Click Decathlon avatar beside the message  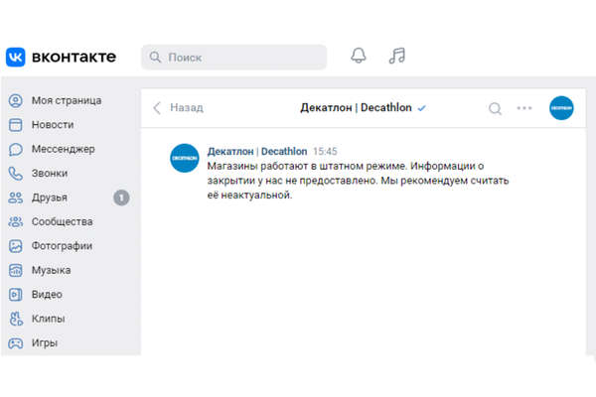[185, 158]
